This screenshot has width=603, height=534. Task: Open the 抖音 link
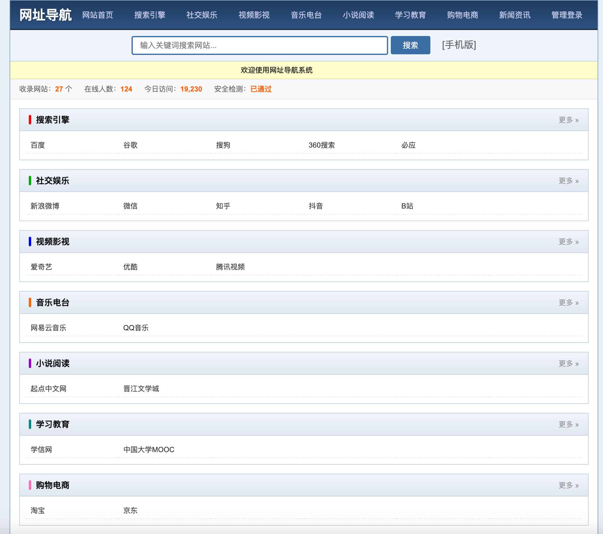pyautogui.click(x=316, y=206)
